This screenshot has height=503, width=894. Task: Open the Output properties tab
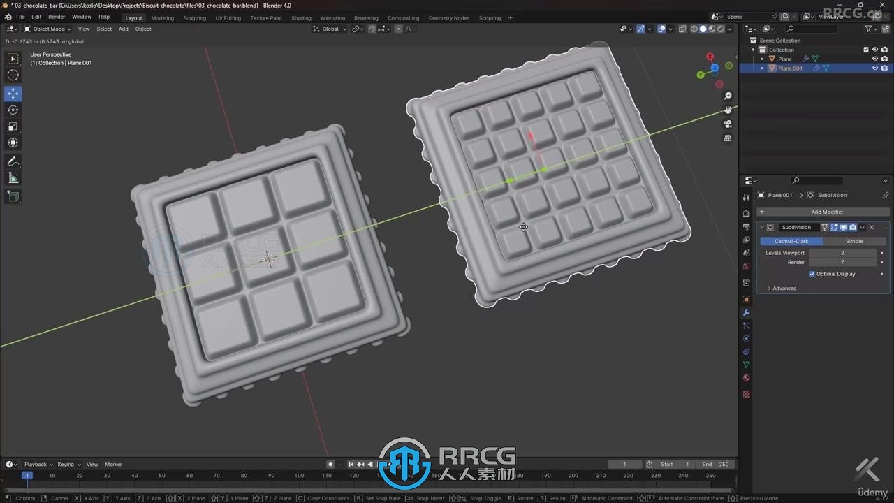point(746,226)
